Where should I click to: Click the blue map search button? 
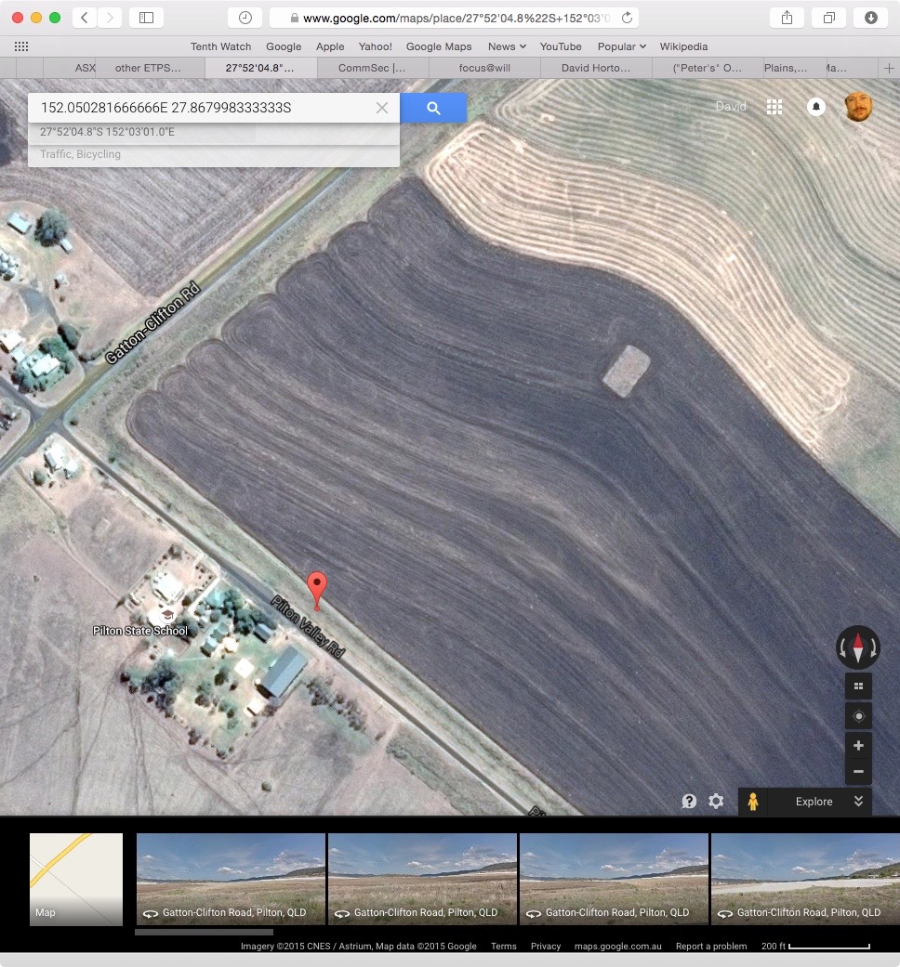click(433, 108)
